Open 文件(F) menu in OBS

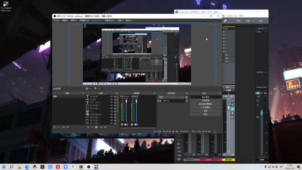click(x=56, y=20)
